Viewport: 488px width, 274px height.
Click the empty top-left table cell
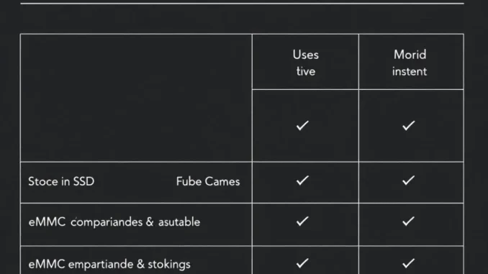(x=136, y=98)
